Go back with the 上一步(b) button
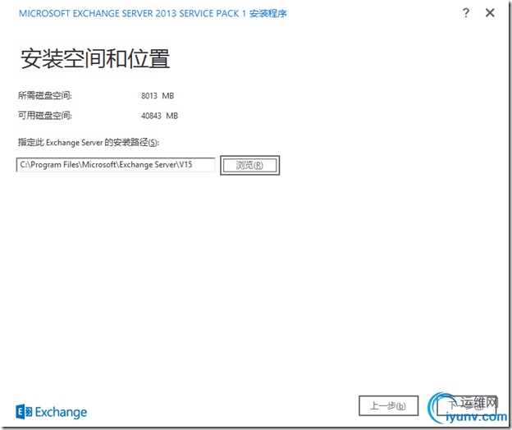This screenshot has width=512, height=430. [388, 406]
